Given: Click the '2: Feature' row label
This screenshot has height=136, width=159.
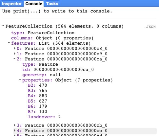Looking at the screenshot, I should 62,59.
